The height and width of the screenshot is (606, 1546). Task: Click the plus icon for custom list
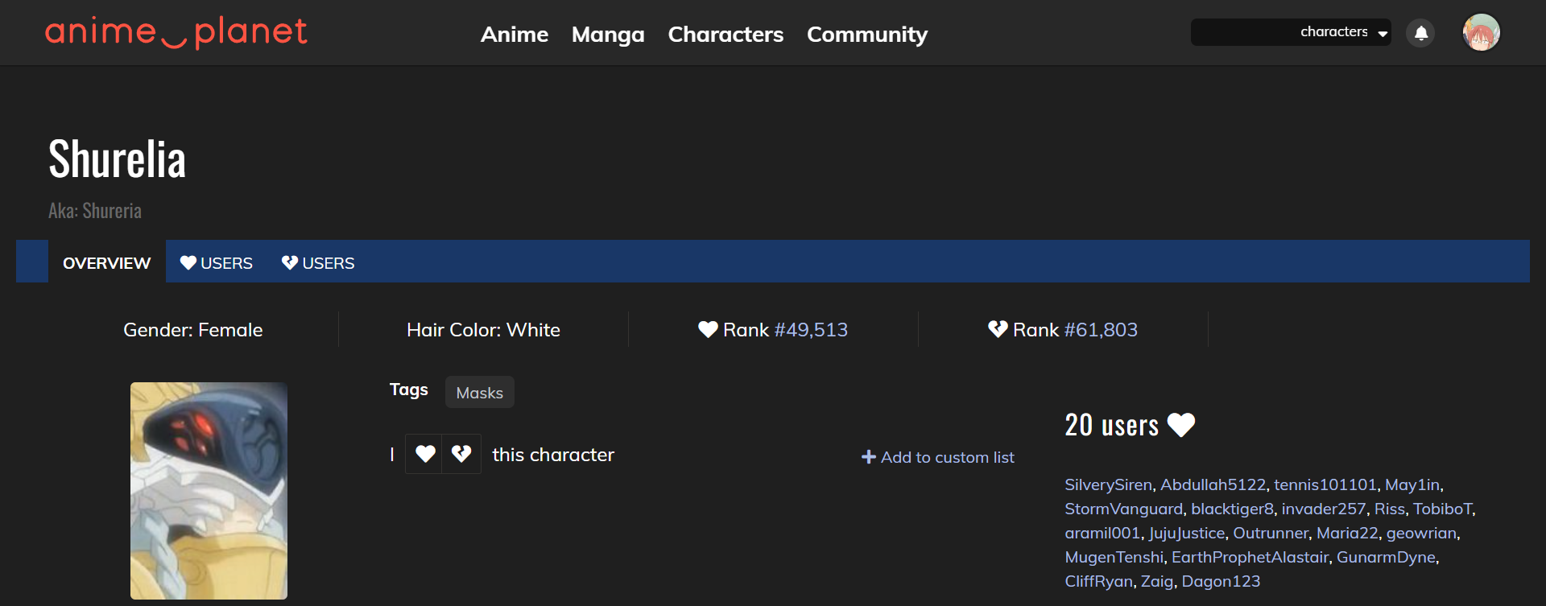(x=868, y=457)
